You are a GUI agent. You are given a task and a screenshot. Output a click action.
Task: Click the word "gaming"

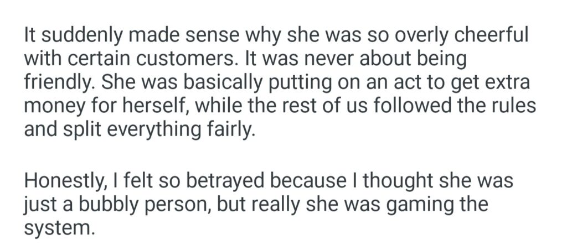(406, 206)
